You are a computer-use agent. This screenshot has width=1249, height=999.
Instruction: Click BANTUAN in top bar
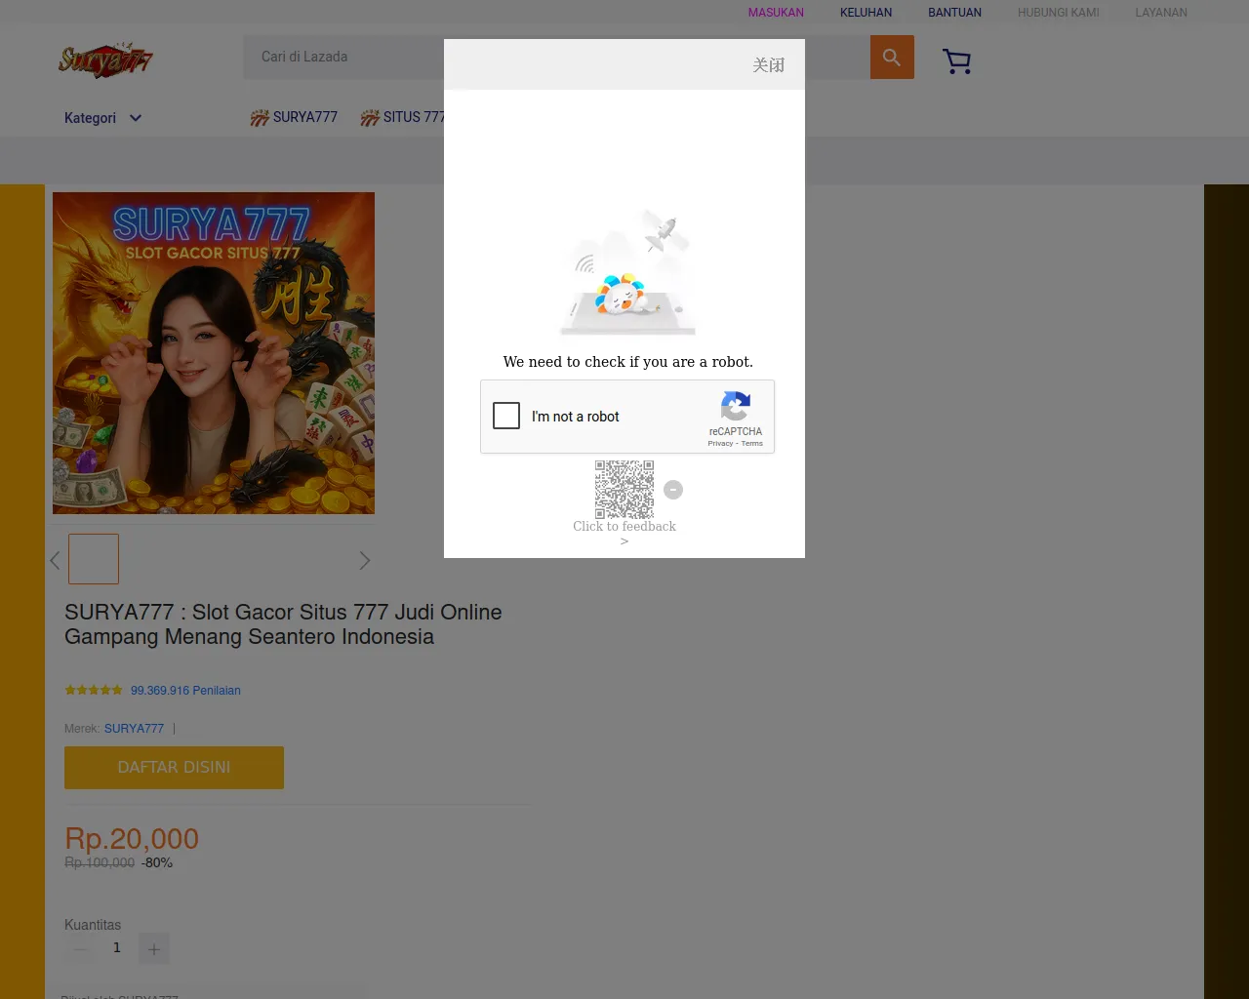(x=954, y=13)
